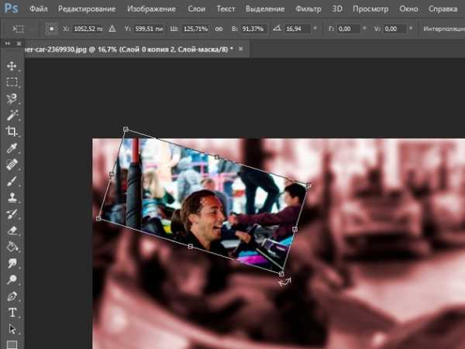Screen dimensions: 465x349
Task: Select the Rectangular Marquee tool
Action: pos(12,82)
